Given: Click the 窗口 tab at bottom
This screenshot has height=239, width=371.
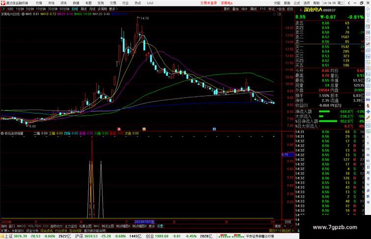Looking at the screenshot, I should [12, 226].
